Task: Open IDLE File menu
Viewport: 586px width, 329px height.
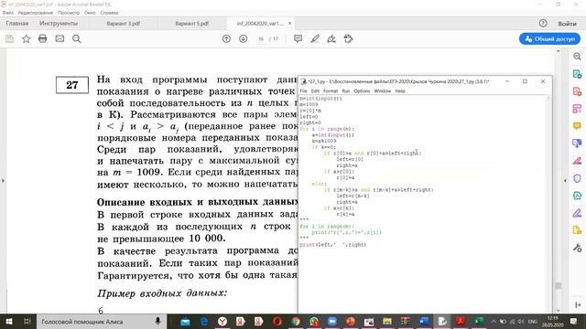Action: [x=303, y=91]
